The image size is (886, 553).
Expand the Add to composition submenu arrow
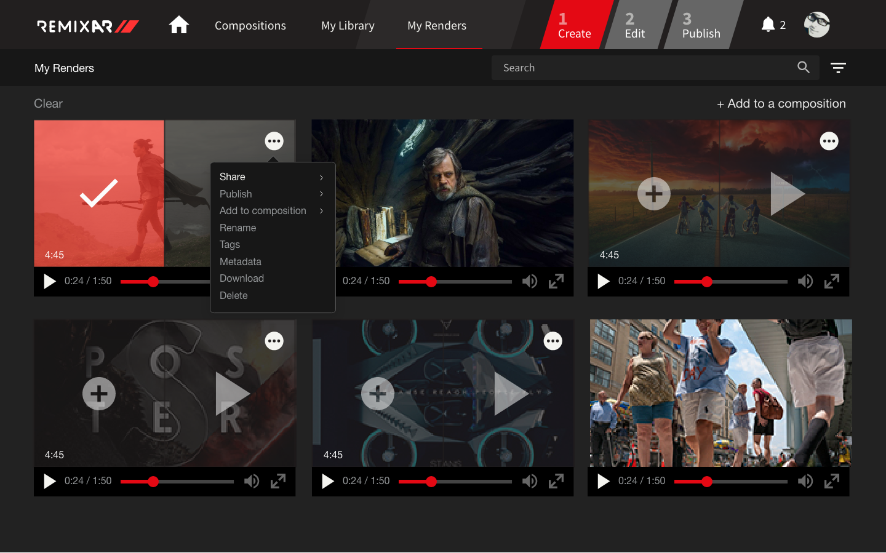pos(321,210)
